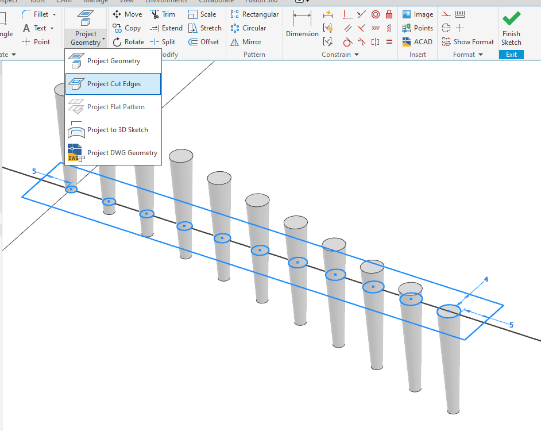Choose Project Cut Edges from the menu
This screenshot has width=541, height=431.
pos(113,84)
